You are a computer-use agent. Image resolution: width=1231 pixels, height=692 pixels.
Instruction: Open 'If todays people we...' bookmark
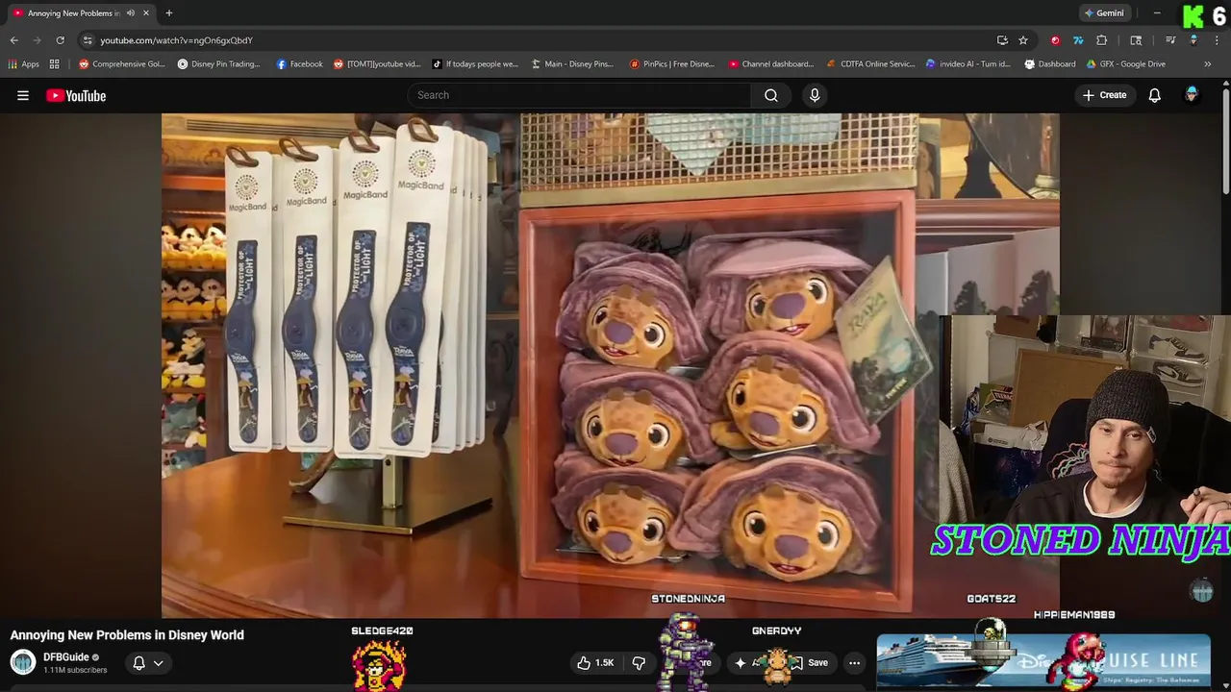pyautogui.click(x=475, y=64)
